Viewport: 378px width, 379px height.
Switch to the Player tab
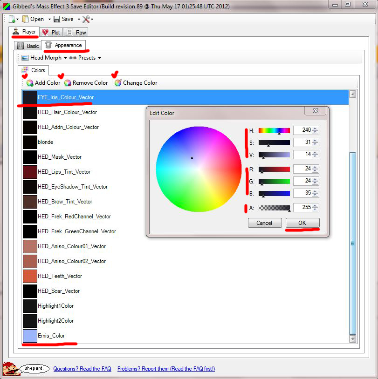pyautogui.click(x=24, y=32)
